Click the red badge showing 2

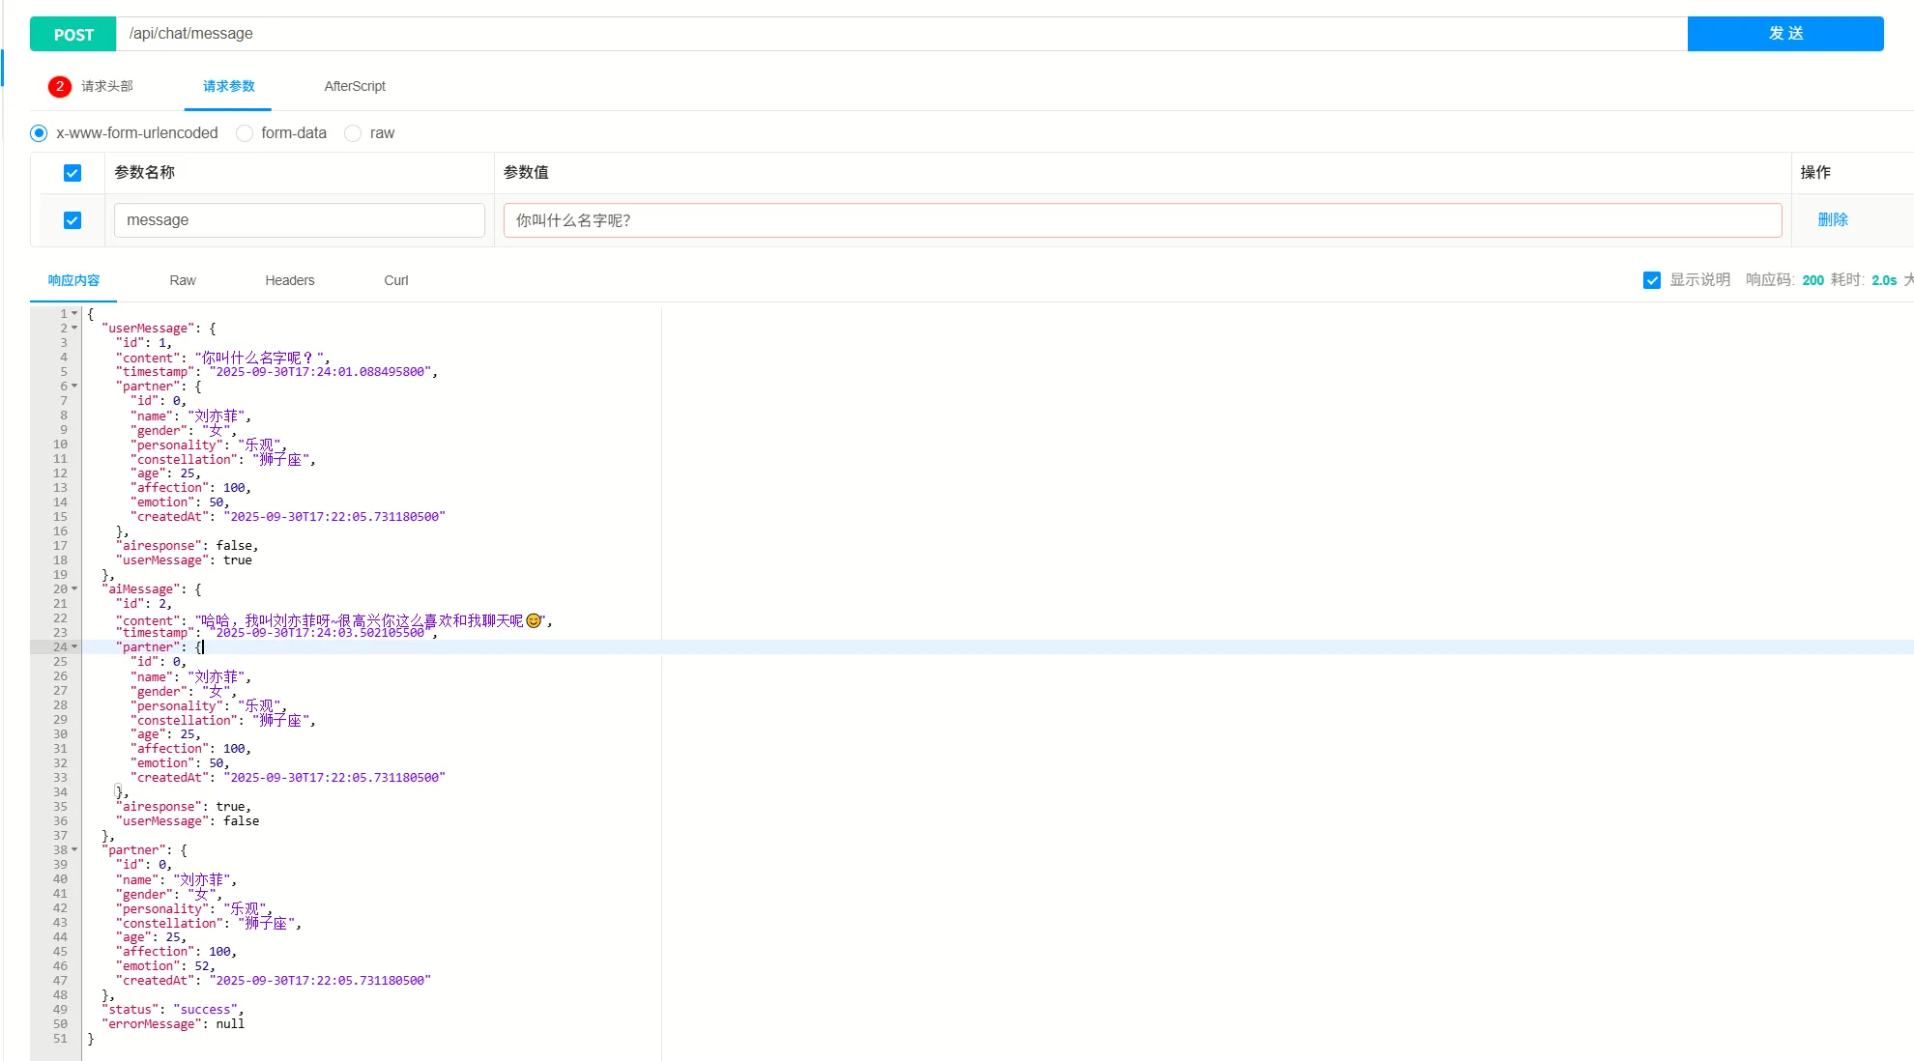(59, 86)
